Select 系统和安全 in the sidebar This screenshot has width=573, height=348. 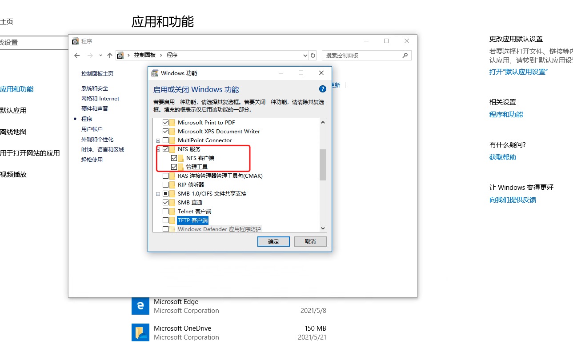click(x=95, y=88)
